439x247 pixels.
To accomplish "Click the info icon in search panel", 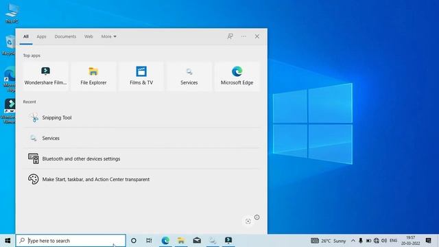I will [x=257, y=217].
